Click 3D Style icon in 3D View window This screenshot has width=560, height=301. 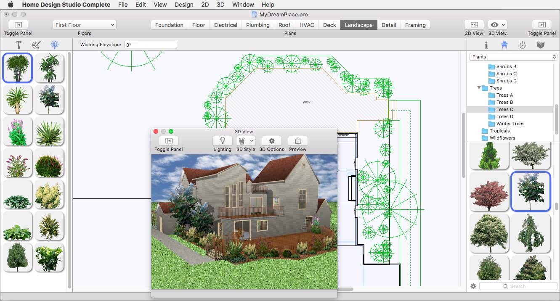tap(242, 141)
